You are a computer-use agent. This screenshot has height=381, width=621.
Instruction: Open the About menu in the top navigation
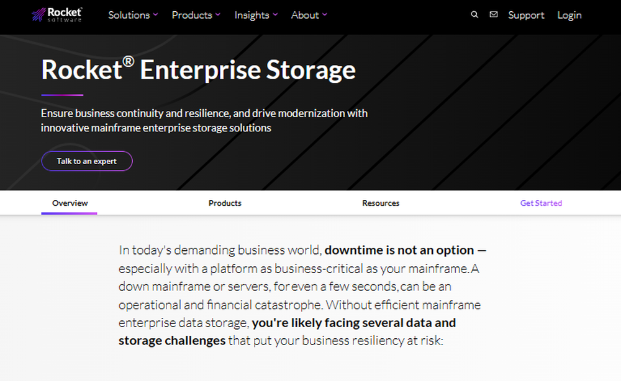click(x=304, y=15)
